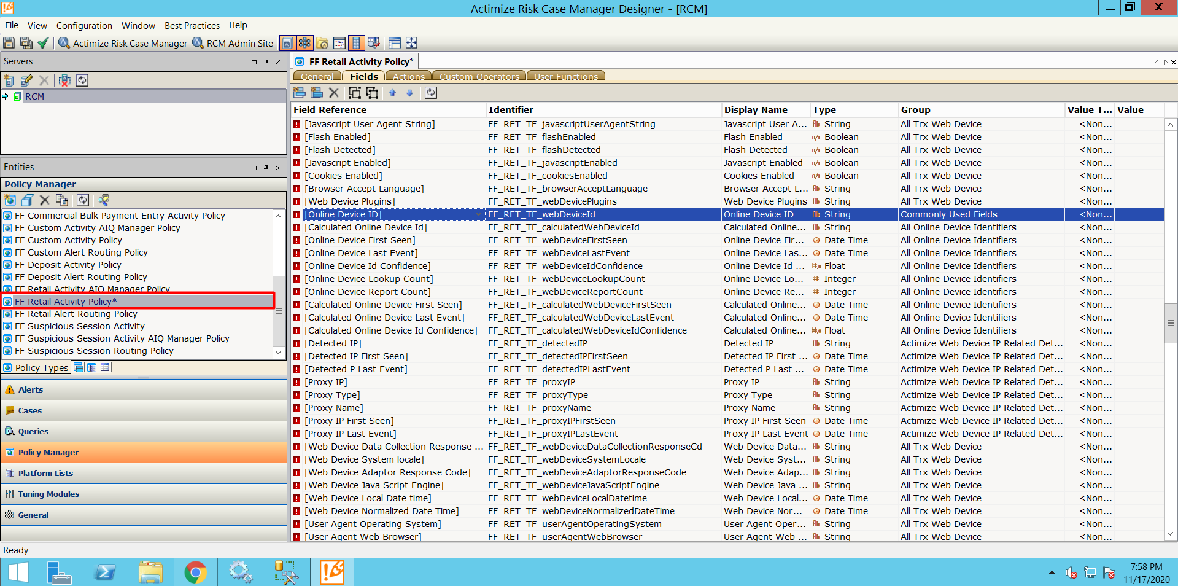Open the Alerts entity section

(x=144, y=389)
